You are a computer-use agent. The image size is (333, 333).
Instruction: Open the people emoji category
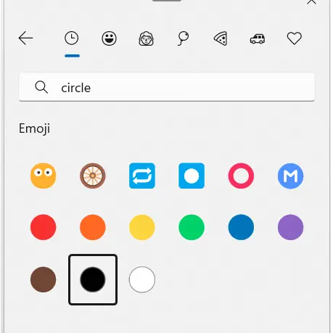pyautogui.click(x=146, y=38)
